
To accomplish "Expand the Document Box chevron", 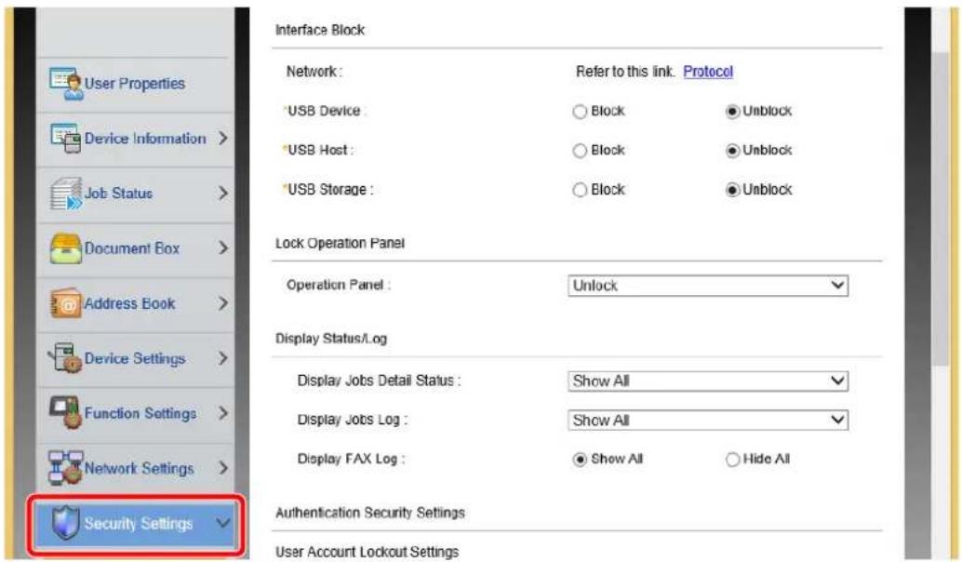I will tap(223, 248).
